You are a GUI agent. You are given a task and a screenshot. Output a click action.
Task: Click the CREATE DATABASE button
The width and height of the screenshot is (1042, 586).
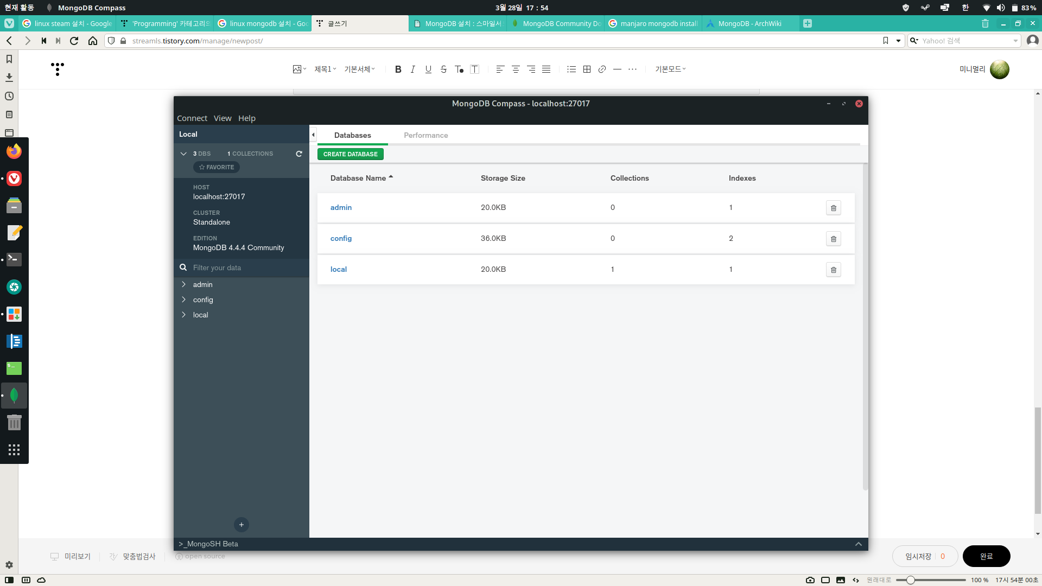pyautogui.click(x=350, y=154)
